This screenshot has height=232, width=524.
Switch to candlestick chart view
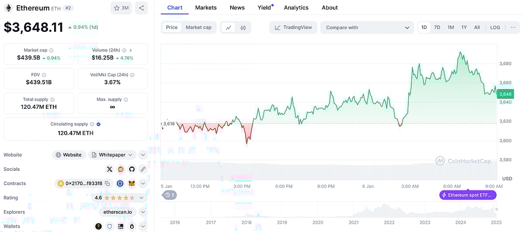click(x=243, y=28)
